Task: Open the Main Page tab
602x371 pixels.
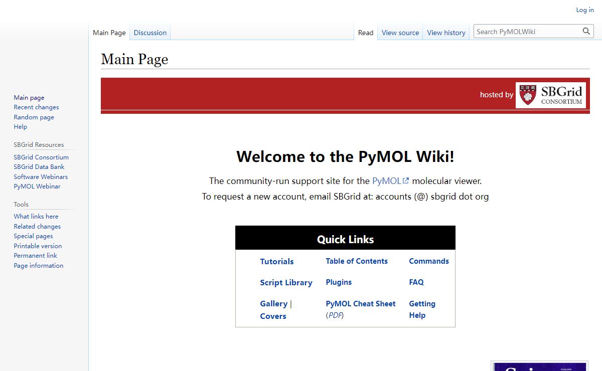Action: click(109, 33)
